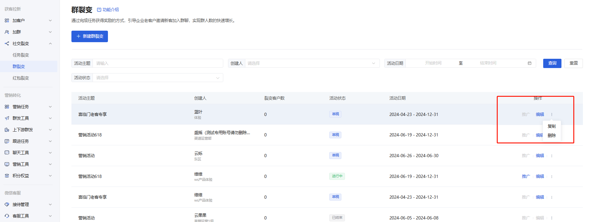Open the 功能介绍 link
Screen dimensions: 589x222
(110, 10)
